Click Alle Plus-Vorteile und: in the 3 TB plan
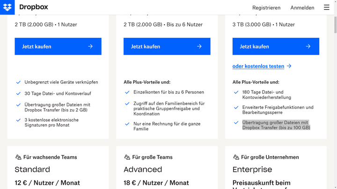The image size is (337, 189). [256, 82]
